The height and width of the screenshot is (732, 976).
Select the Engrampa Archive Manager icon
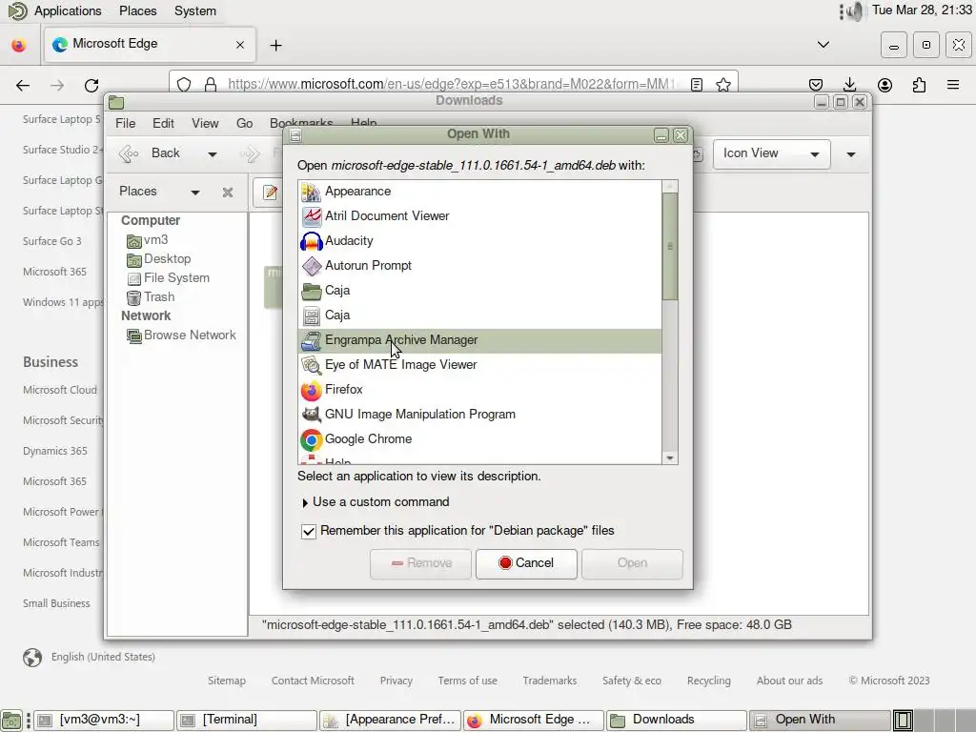pos(312,340)
